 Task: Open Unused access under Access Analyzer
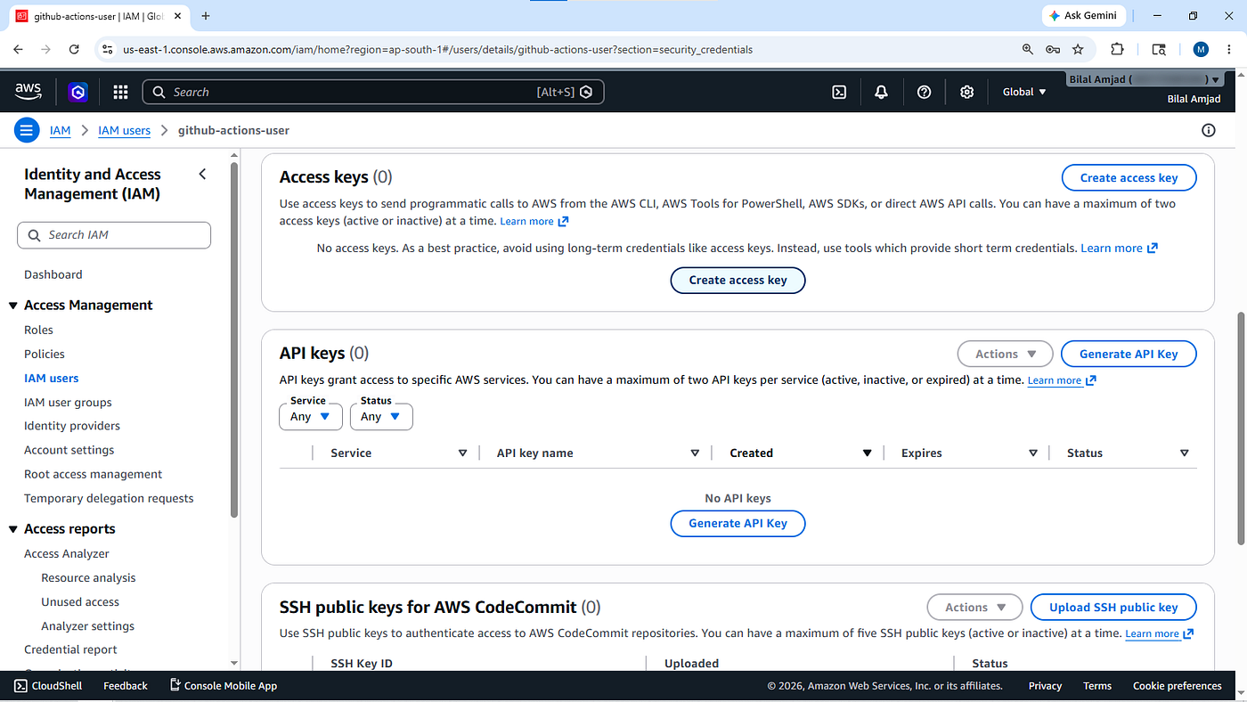(80, 601)
